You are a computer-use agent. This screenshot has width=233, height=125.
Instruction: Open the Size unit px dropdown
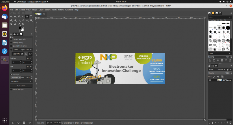click(x=29, y=67)
